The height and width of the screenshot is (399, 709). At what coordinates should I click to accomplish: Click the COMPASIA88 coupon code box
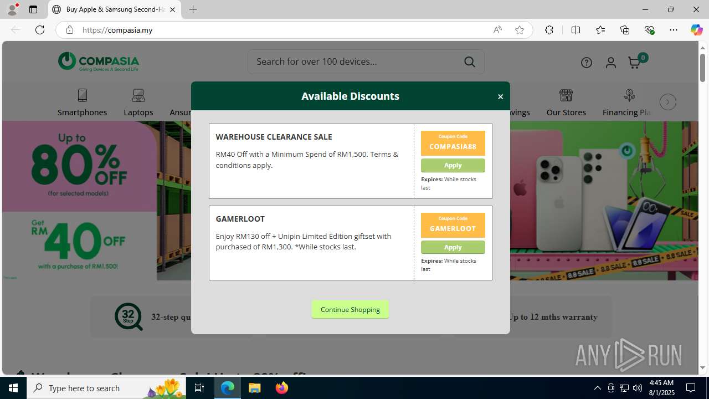pyautogui.click(x=453, y=143)
